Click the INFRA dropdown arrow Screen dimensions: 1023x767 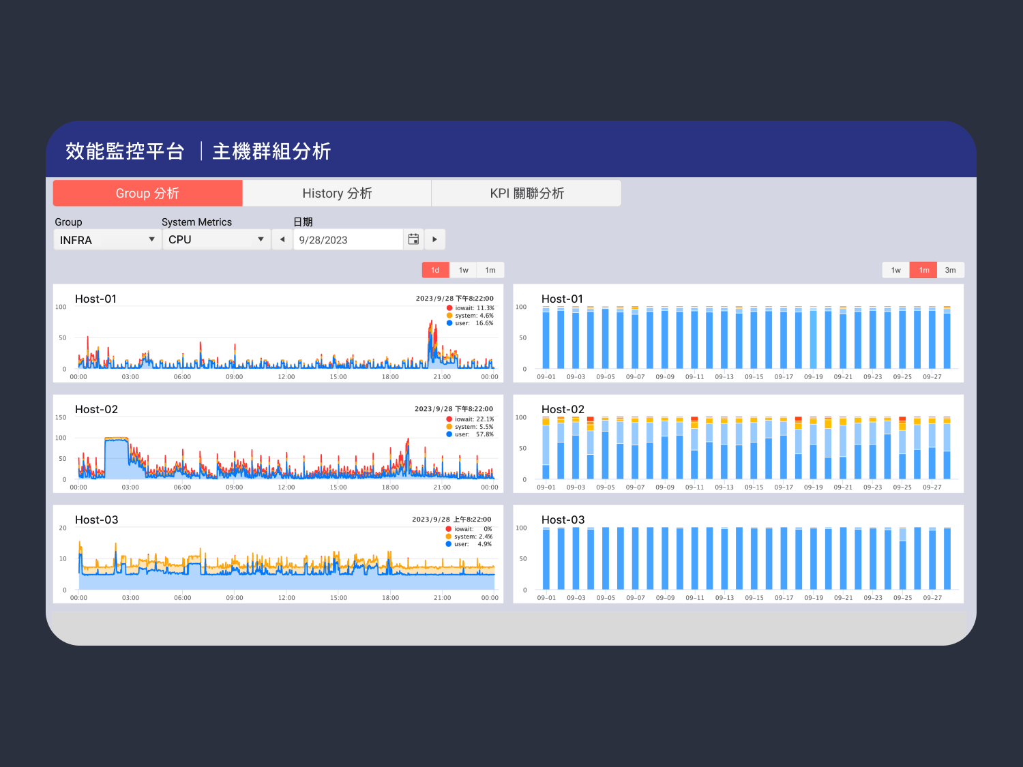tap(151, 239)
